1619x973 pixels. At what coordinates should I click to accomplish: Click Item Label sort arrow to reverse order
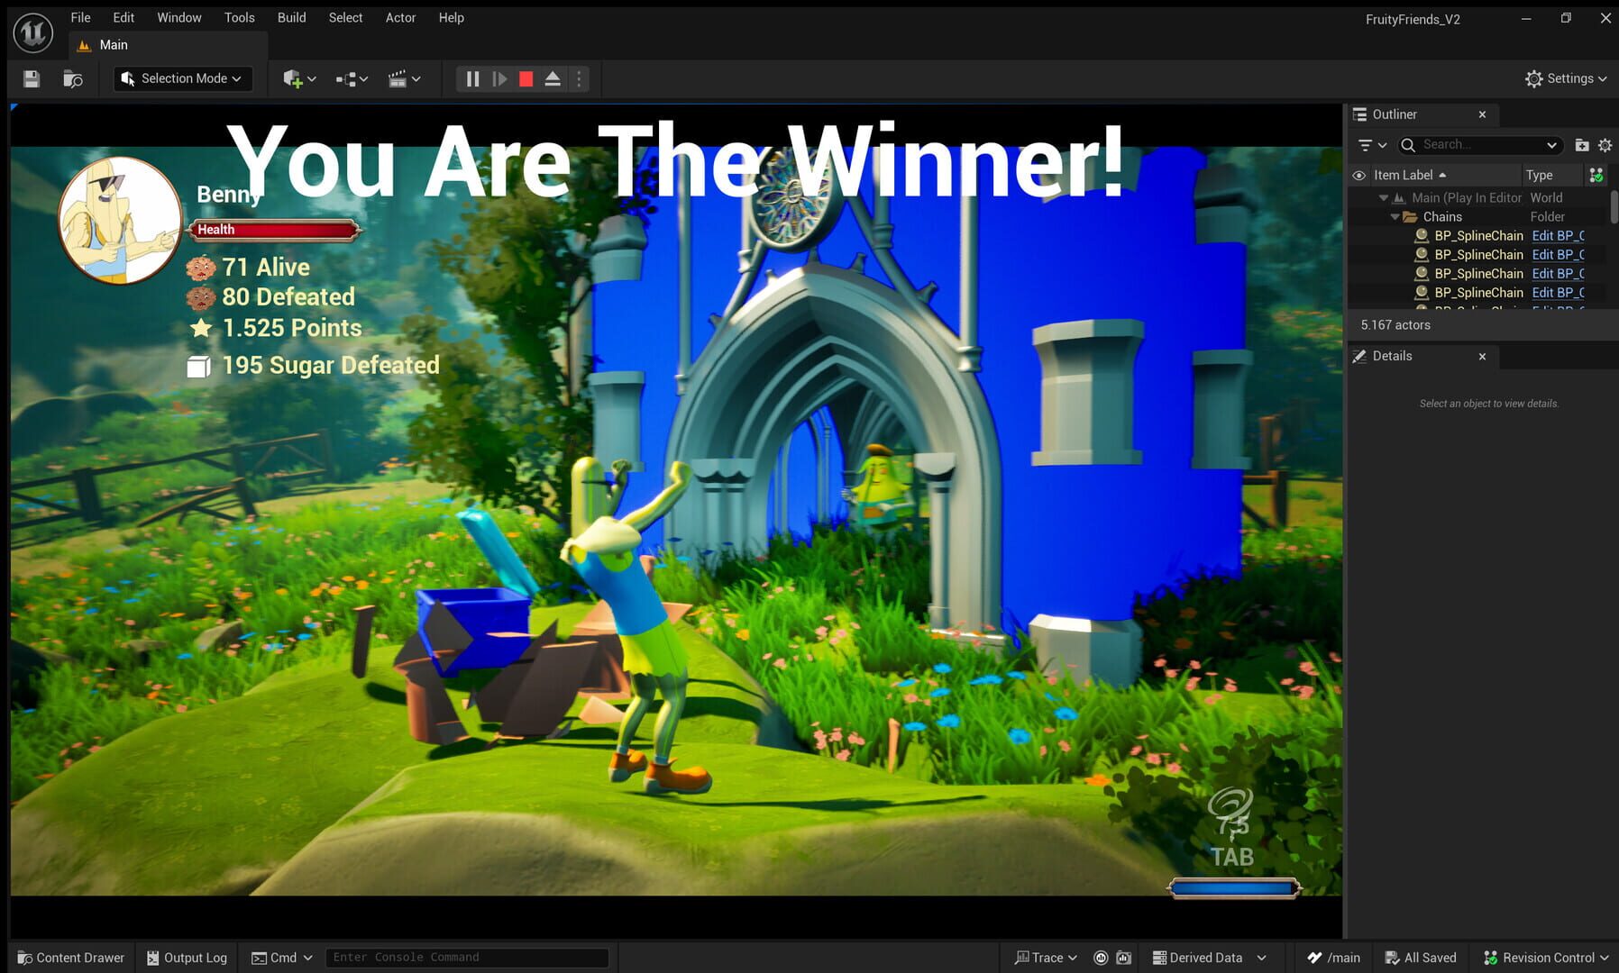(1442, 175)
